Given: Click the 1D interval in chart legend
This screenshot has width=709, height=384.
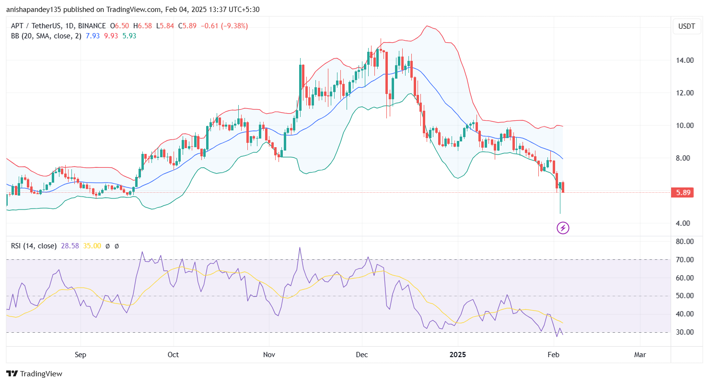Looking at the screenshot, I should (69, 26).
